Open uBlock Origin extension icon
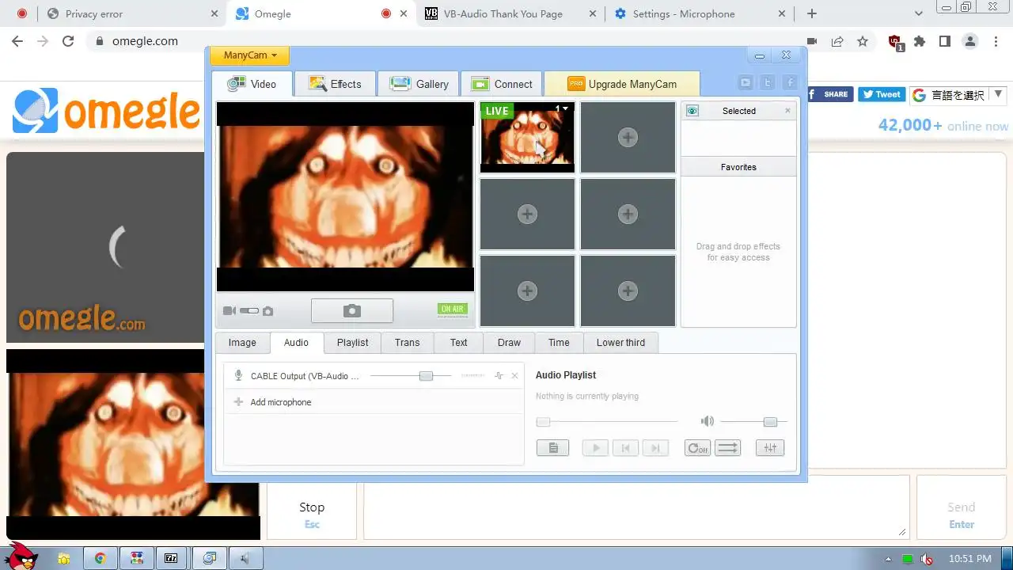 (895, 42)
